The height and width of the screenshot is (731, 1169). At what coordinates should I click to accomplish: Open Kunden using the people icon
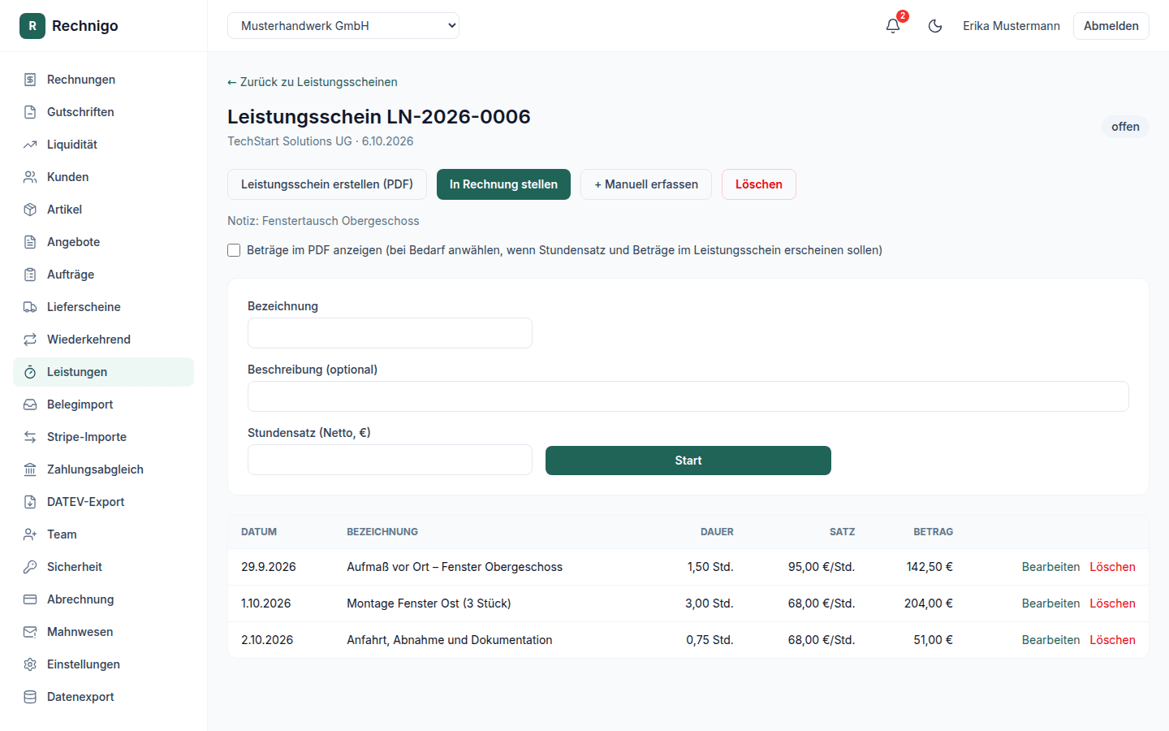point(30,177)
